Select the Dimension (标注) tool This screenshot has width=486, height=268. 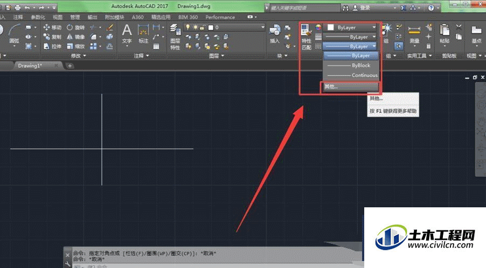143,34
